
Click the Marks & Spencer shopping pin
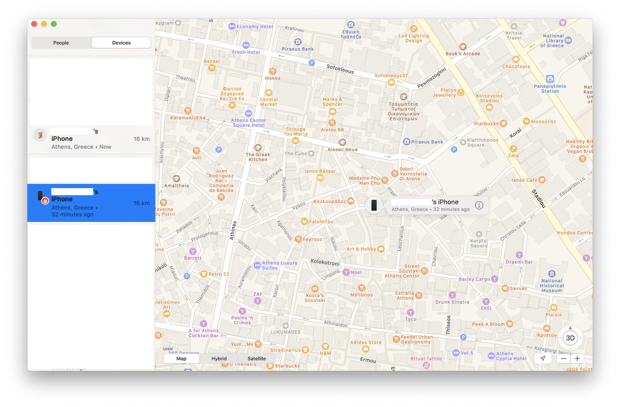click(333, 111)
